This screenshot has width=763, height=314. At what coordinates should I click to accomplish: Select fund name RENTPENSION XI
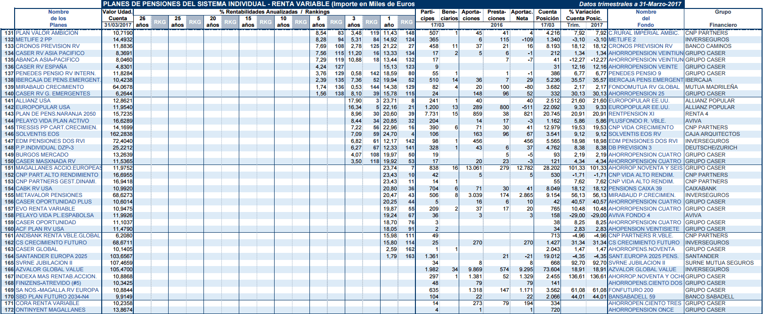[631, 114]
